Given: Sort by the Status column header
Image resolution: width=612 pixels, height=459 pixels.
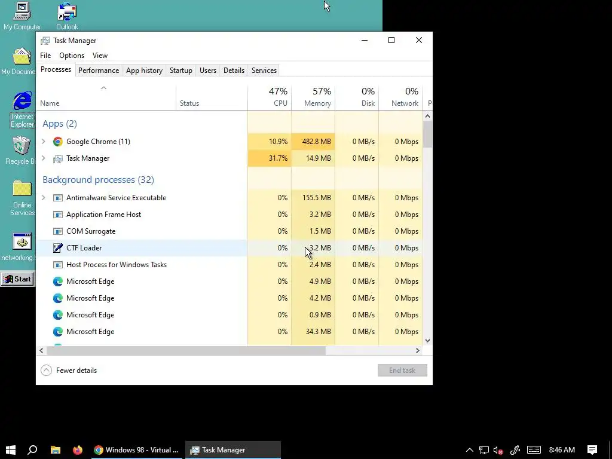Looking at the screenshot, I should (212, 97).
